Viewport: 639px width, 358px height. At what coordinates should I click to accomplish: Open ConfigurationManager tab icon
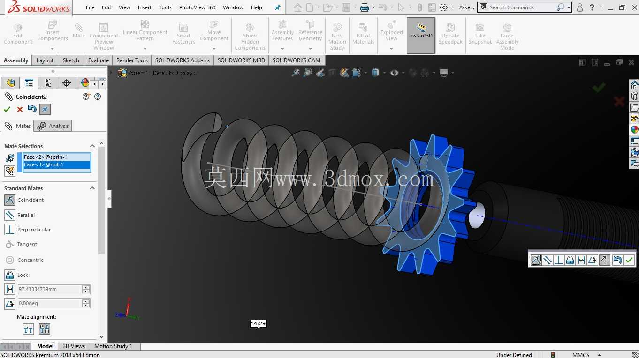[x=48, y=83]
